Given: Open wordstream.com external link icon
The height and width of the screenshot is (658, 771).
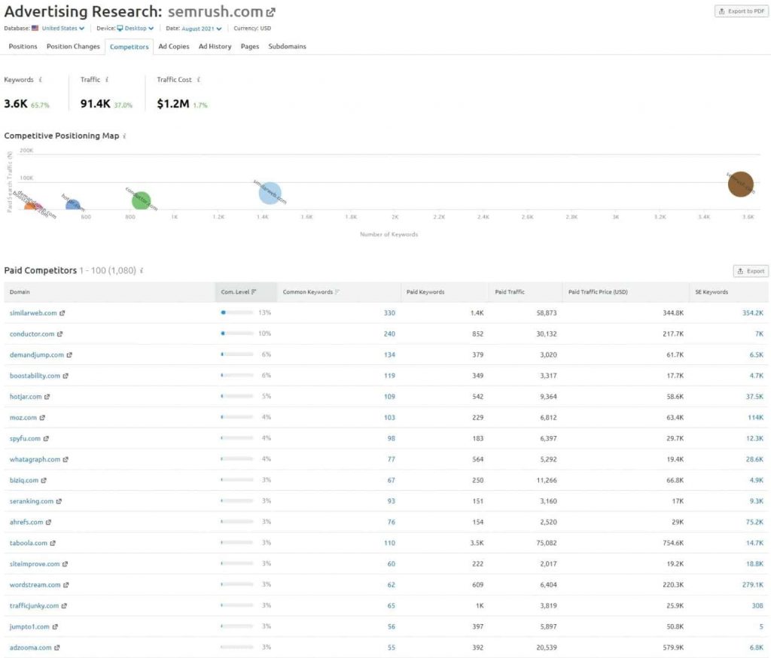Looking at the screenshot, I should click(x=66, y=585).
